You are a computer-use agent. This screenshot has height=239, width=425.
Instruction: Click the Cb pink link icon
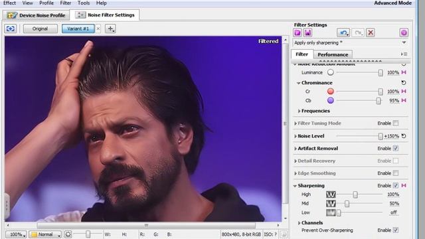(x=404, y=100)
